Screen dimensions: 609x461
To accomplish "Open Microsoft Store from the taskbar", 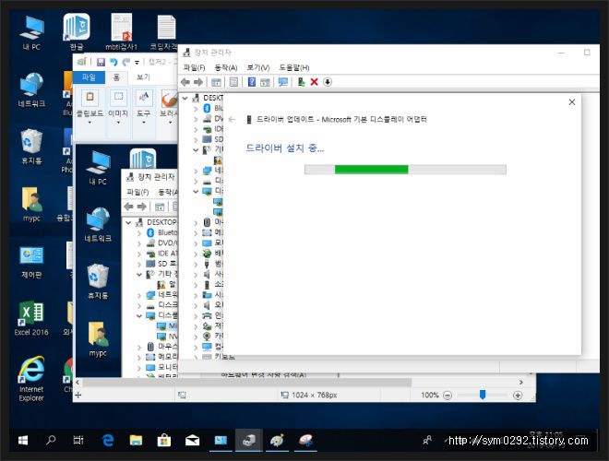I will (x=164, y=440).
